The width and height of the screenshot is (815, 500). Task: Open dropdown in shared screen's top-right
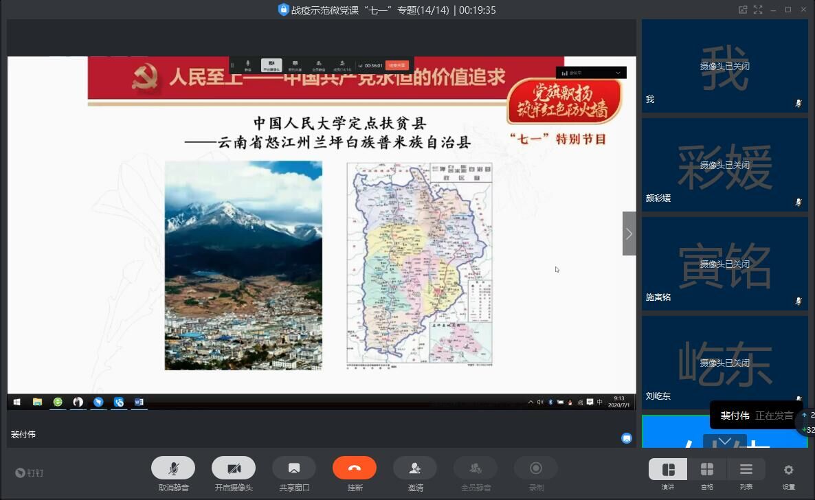pos(618,73)
